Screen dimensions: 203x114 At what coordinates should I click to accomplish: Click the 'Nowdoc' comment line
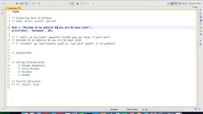(x=24, y=75)
